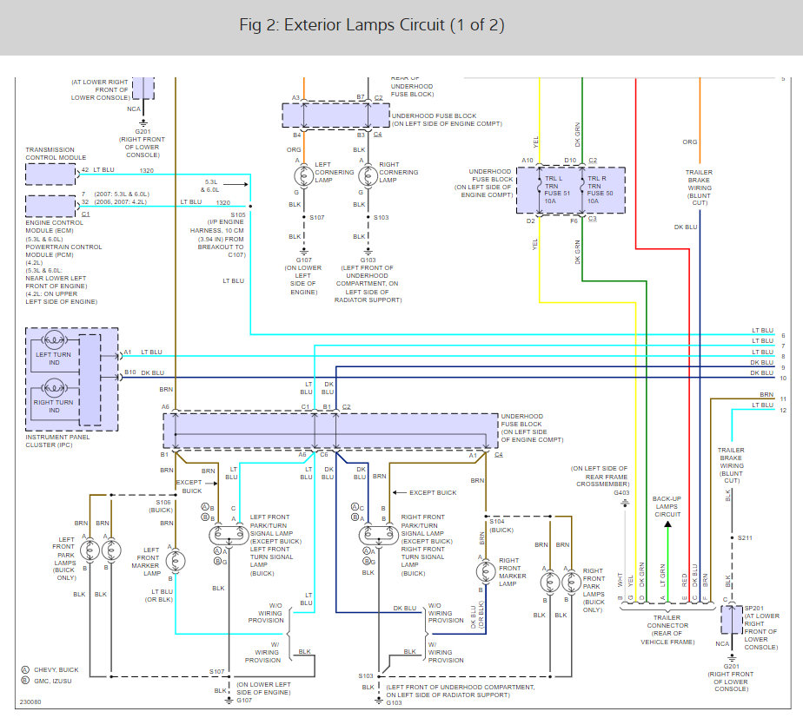
Task: Click the 'TRAILER CONNECTOR' label
Action: [x=667, y=622]
